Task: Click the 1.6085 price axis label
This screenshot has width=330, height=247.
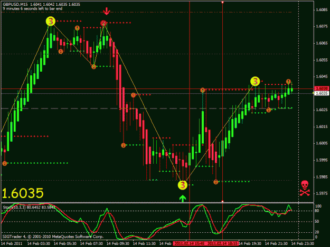Action: click(x=322, y=9)
